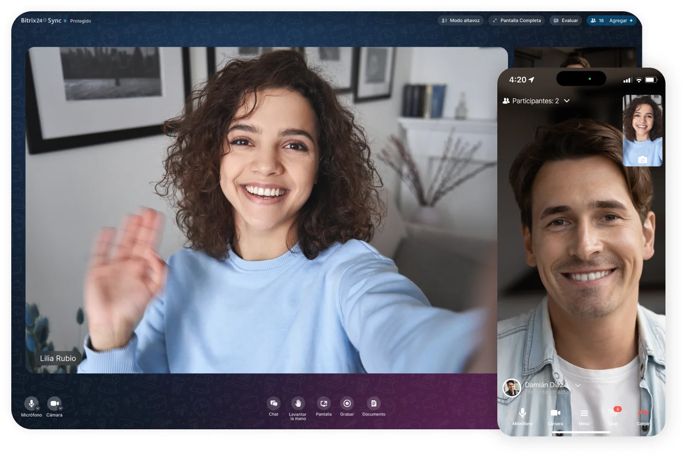Start recording with the Grabar icon
Image resolution: width=687 pixels, height=458 pixels.
coord(347,405)
